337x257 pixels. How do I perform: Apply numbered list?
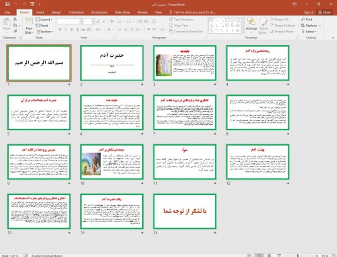click(x=129, y=22)
